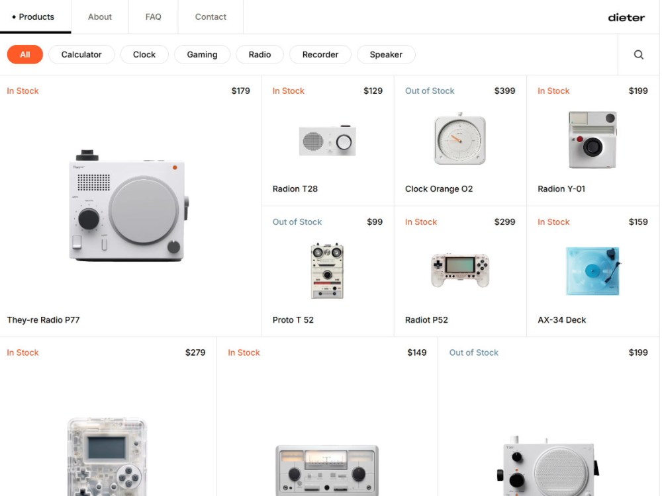This screenshot has height=496, width=662.
Task: Open the $149 stereo receiver image
Action: pyautogui.click(x=327, y=470)
